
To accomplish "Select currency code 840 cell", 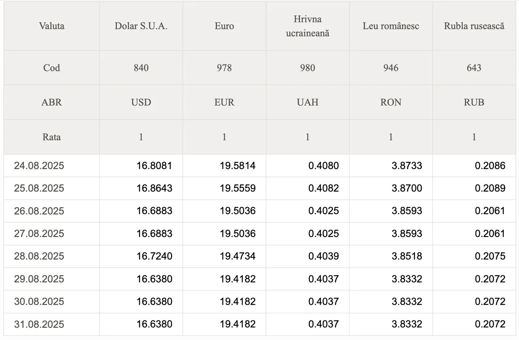I will [x=141, y=68].
